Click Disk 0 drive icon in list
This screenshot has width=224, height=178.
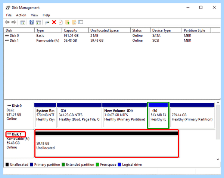click(7, 36)
